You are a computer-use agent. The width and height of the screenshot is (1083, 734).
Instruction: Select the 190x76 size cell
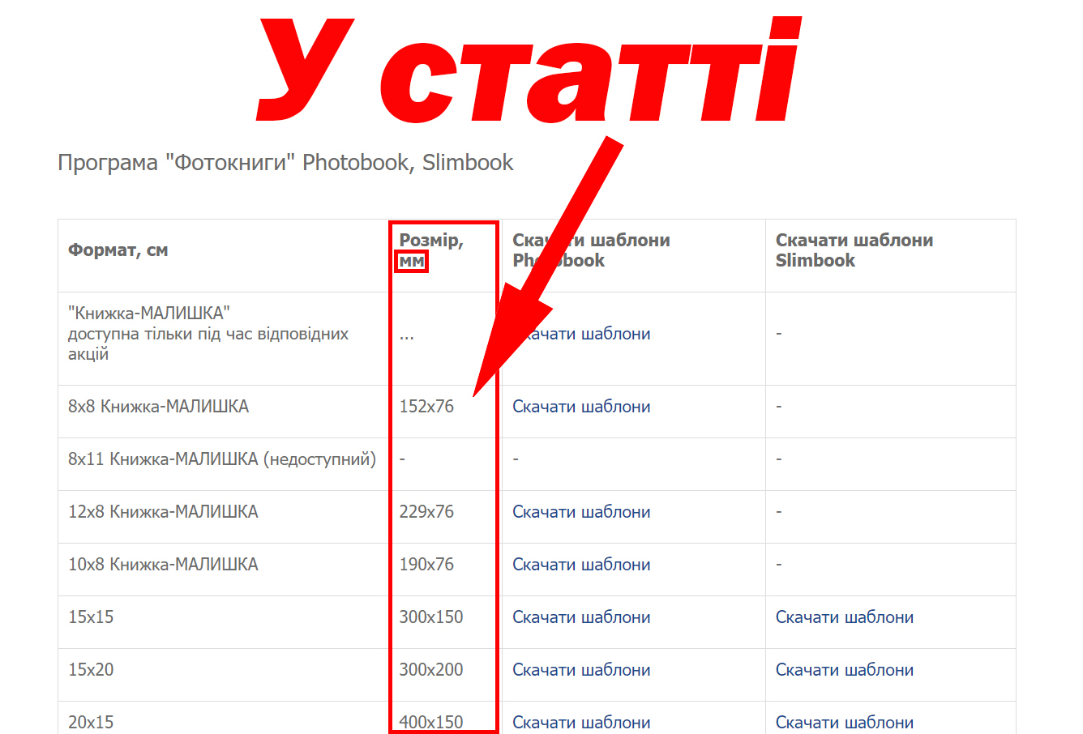pyautogui.click(x=426, y=565)
